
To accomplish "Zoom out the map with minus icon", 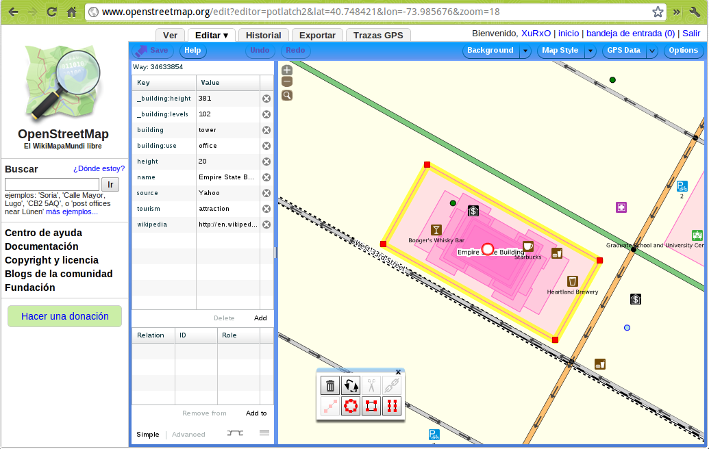I will coord(287,81).
